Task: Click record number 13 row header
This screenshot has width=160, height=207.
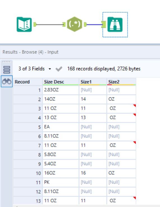Action: click(28, 201)
